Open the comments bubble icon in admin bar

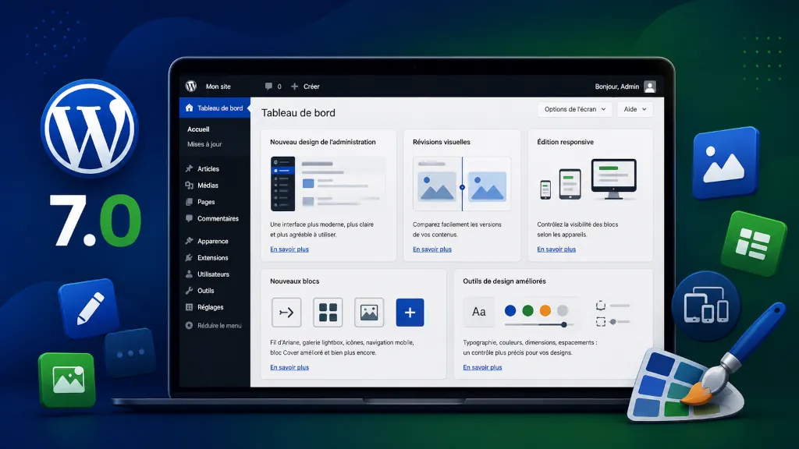(268, 87)
